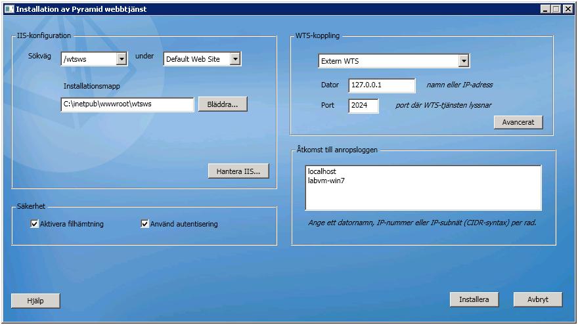Image resolution: width=578 pixels, height=325 pixels.
Task: Open Hjälp for assistance
Action: point(35,301)
